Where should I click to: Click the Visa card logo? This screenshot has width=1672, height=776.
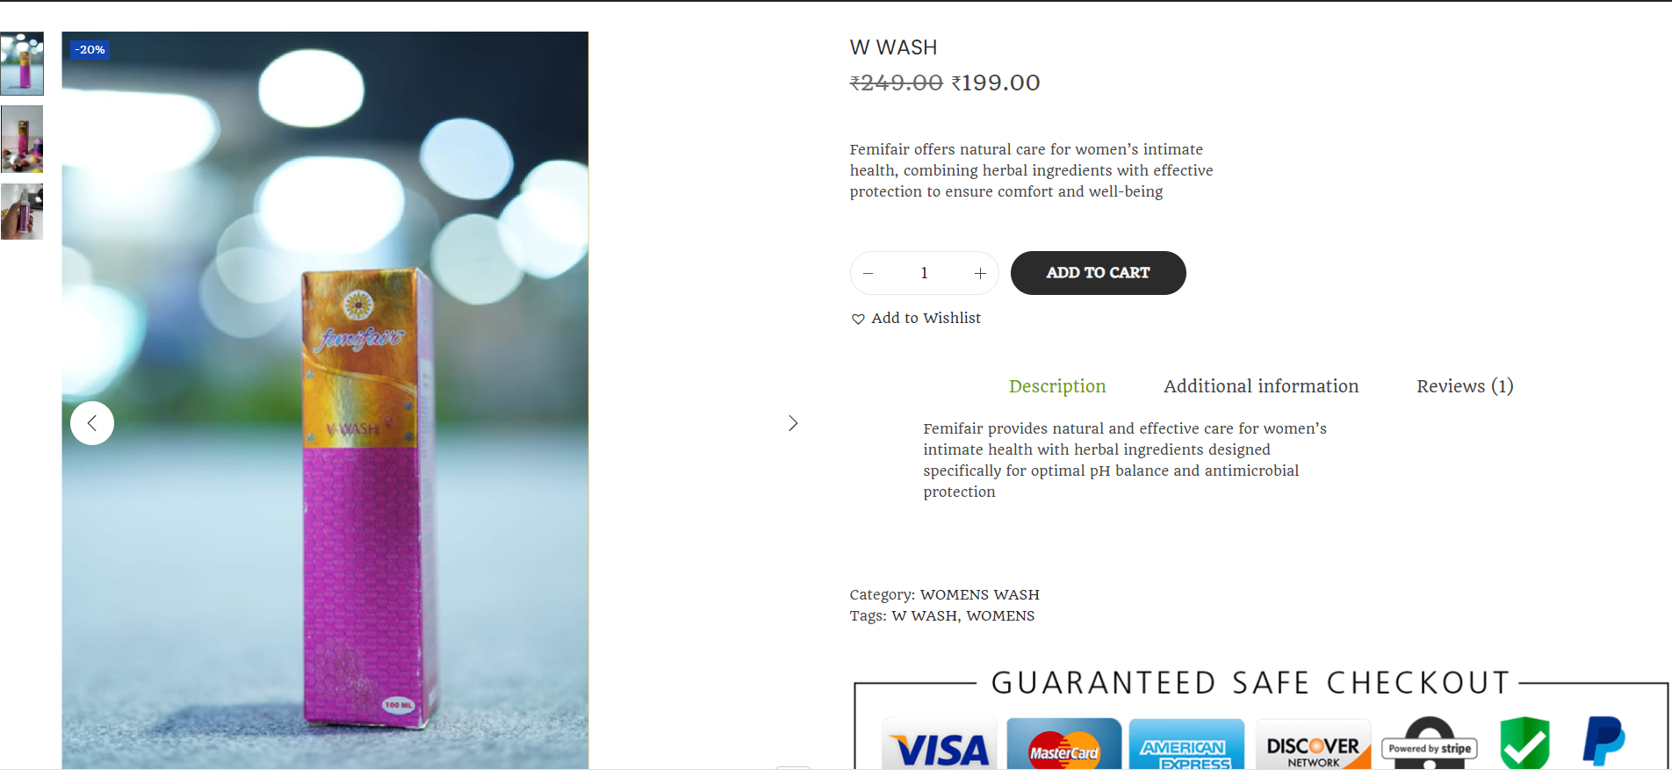[940, 746]
